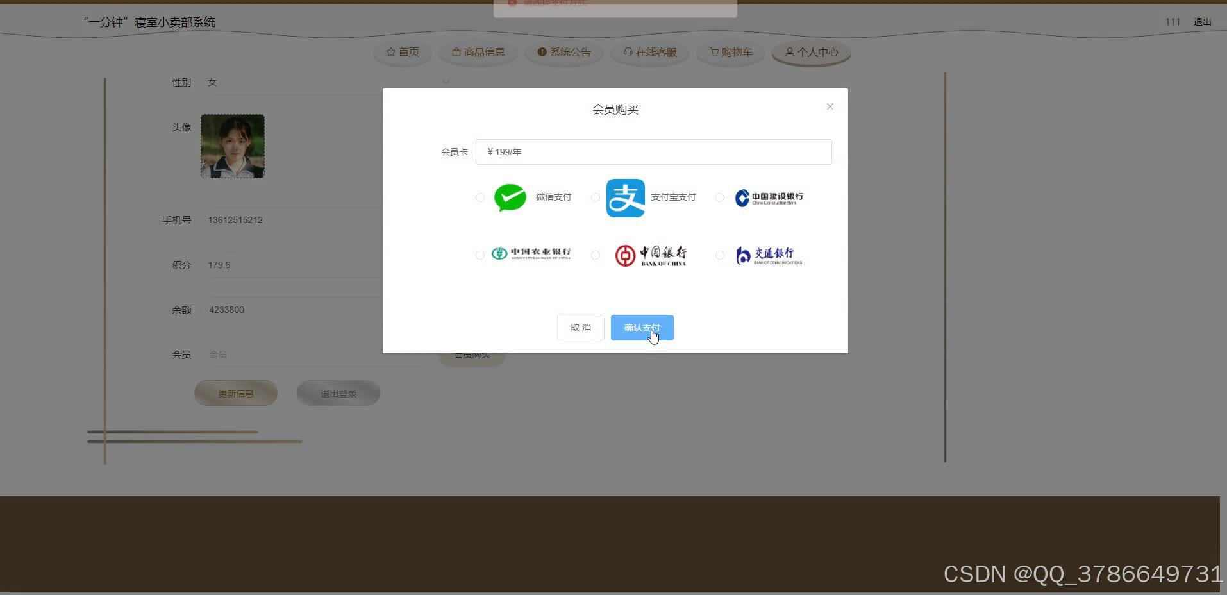Close the 会员购买 dialog with X
This screenshot has width=1227, height=595.
tap(830, 106)
